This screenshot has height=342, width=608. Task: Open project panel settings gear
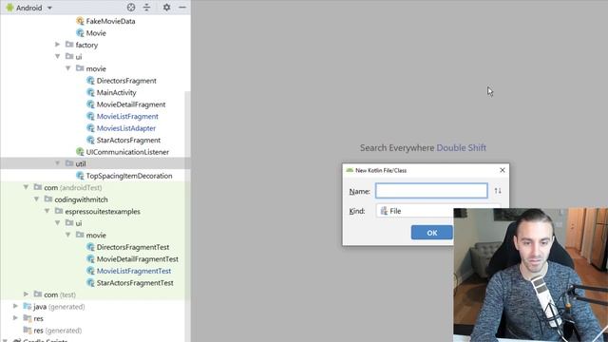166,7
